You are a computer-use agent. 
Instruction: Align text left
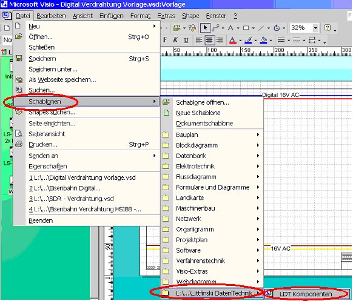[198, 40]
